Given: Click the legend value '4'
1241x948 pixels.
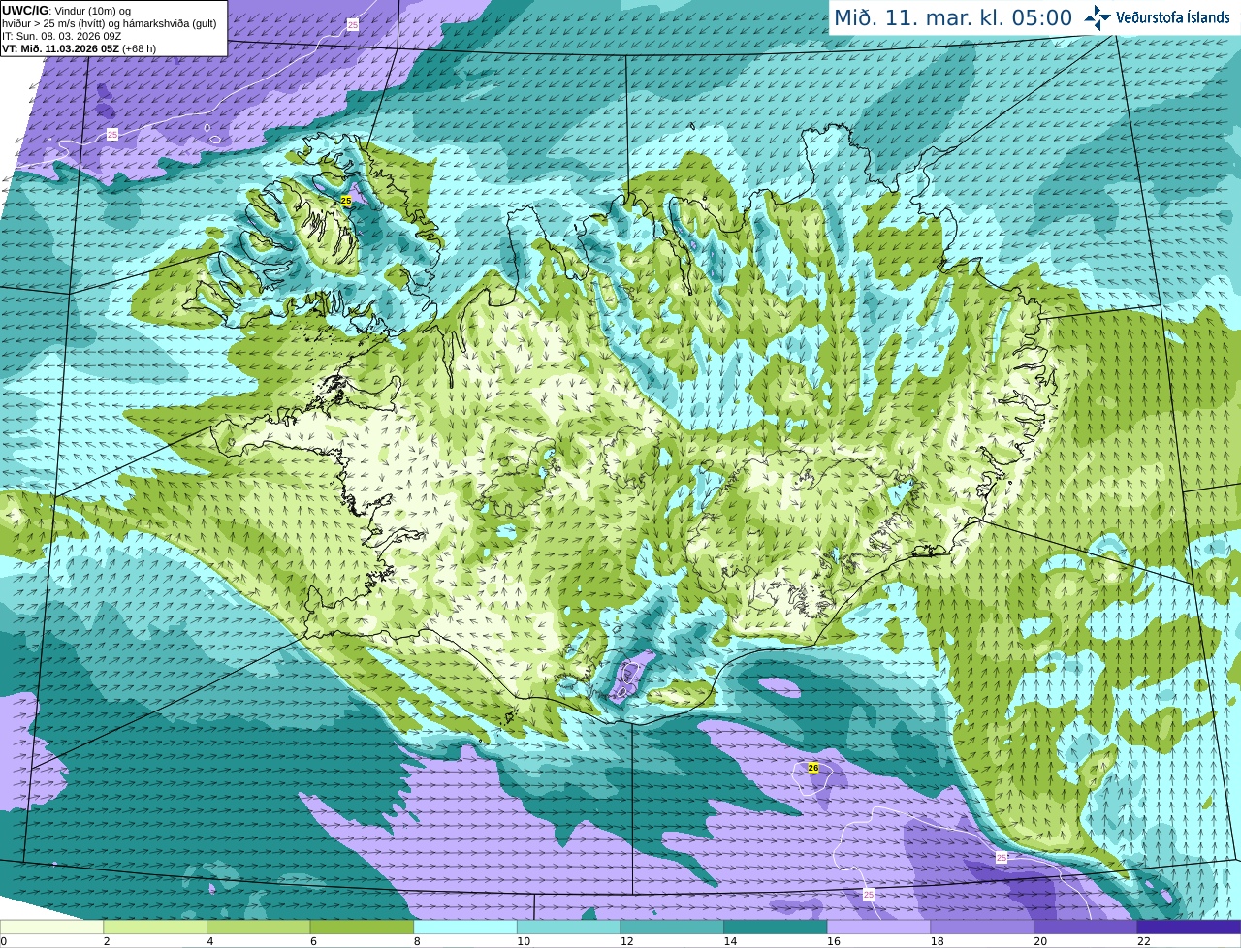Looking at the screenshot, I should pos(209,941).
